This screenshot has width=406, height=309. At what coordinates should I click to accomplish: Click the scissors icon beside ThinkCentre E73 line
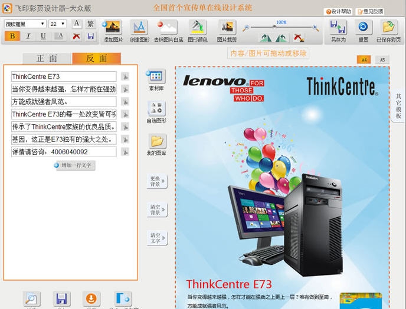(125, 77)
